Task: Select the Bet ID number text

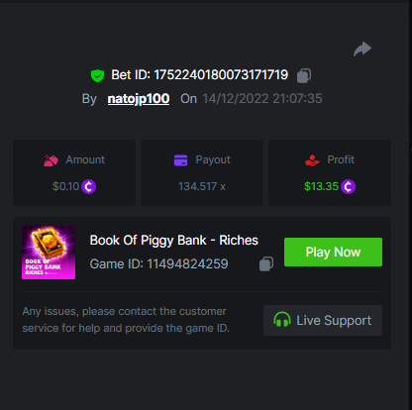Action: point(221,75)
